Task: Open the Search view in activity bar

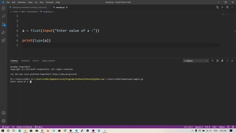Action: [x=4, y=16]
